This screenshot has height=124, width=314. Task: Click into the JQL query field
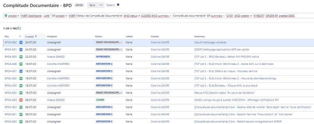159,16
